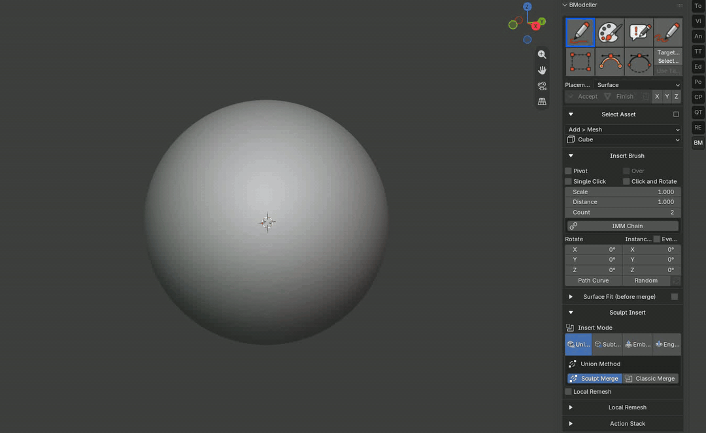Click the Target Select button
Screen dimensions: 706x433
coord(668,57)
